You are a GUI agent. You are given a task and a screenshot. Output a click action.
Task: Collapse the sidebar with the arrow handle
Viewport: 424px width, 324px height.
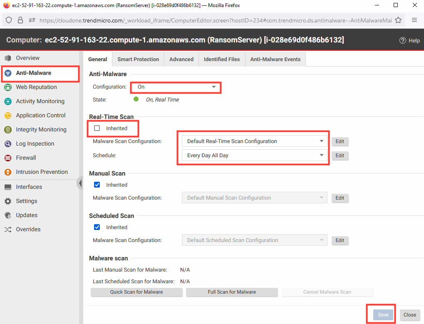point(80,183)
